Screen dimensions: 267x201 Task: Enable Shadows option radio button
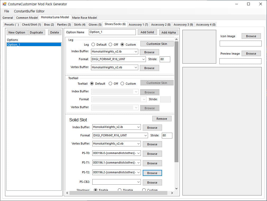click(x=95, y=190)
